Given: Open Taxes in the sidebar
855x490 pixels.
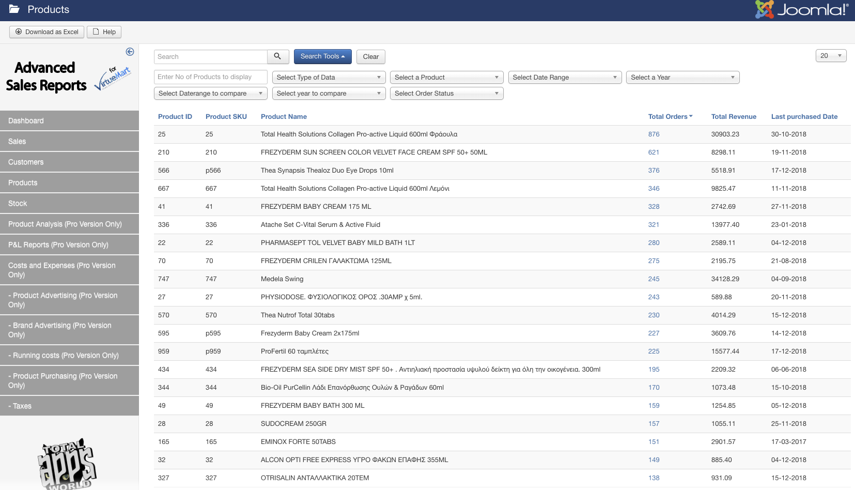Looking at the screenshot, I should tap(69, 406).
